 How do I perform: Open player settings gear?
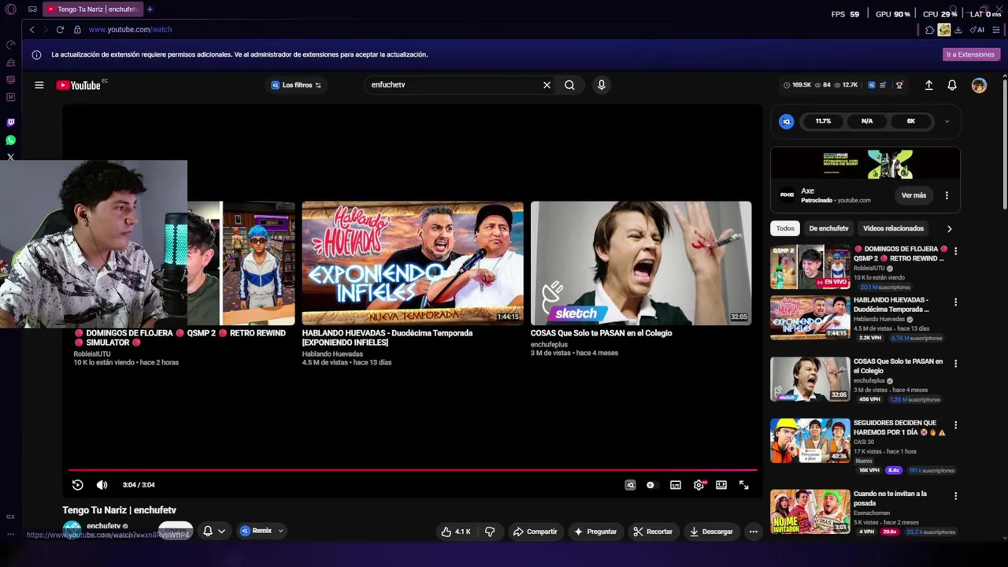(699, 485)
